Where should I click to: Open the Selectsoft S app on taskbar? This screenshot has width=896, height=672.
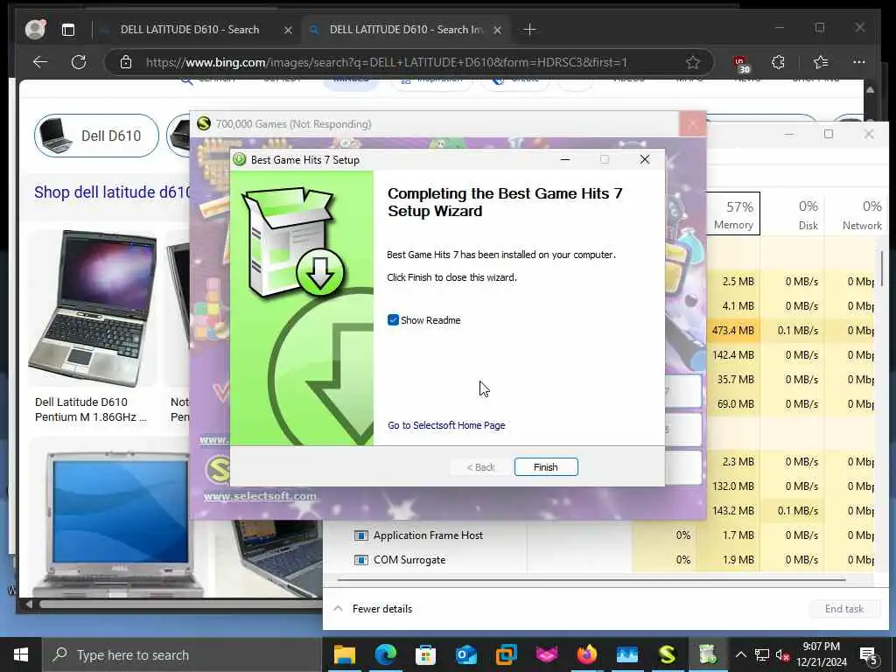pyautogui.click(x=668, y=654)
